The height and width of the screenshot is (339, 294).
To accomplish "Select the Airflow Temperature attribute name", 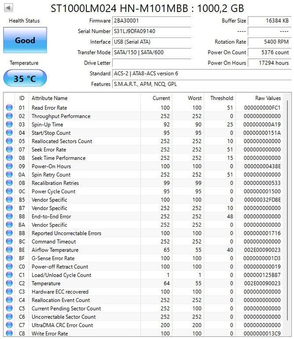I will tap(55, 250).
